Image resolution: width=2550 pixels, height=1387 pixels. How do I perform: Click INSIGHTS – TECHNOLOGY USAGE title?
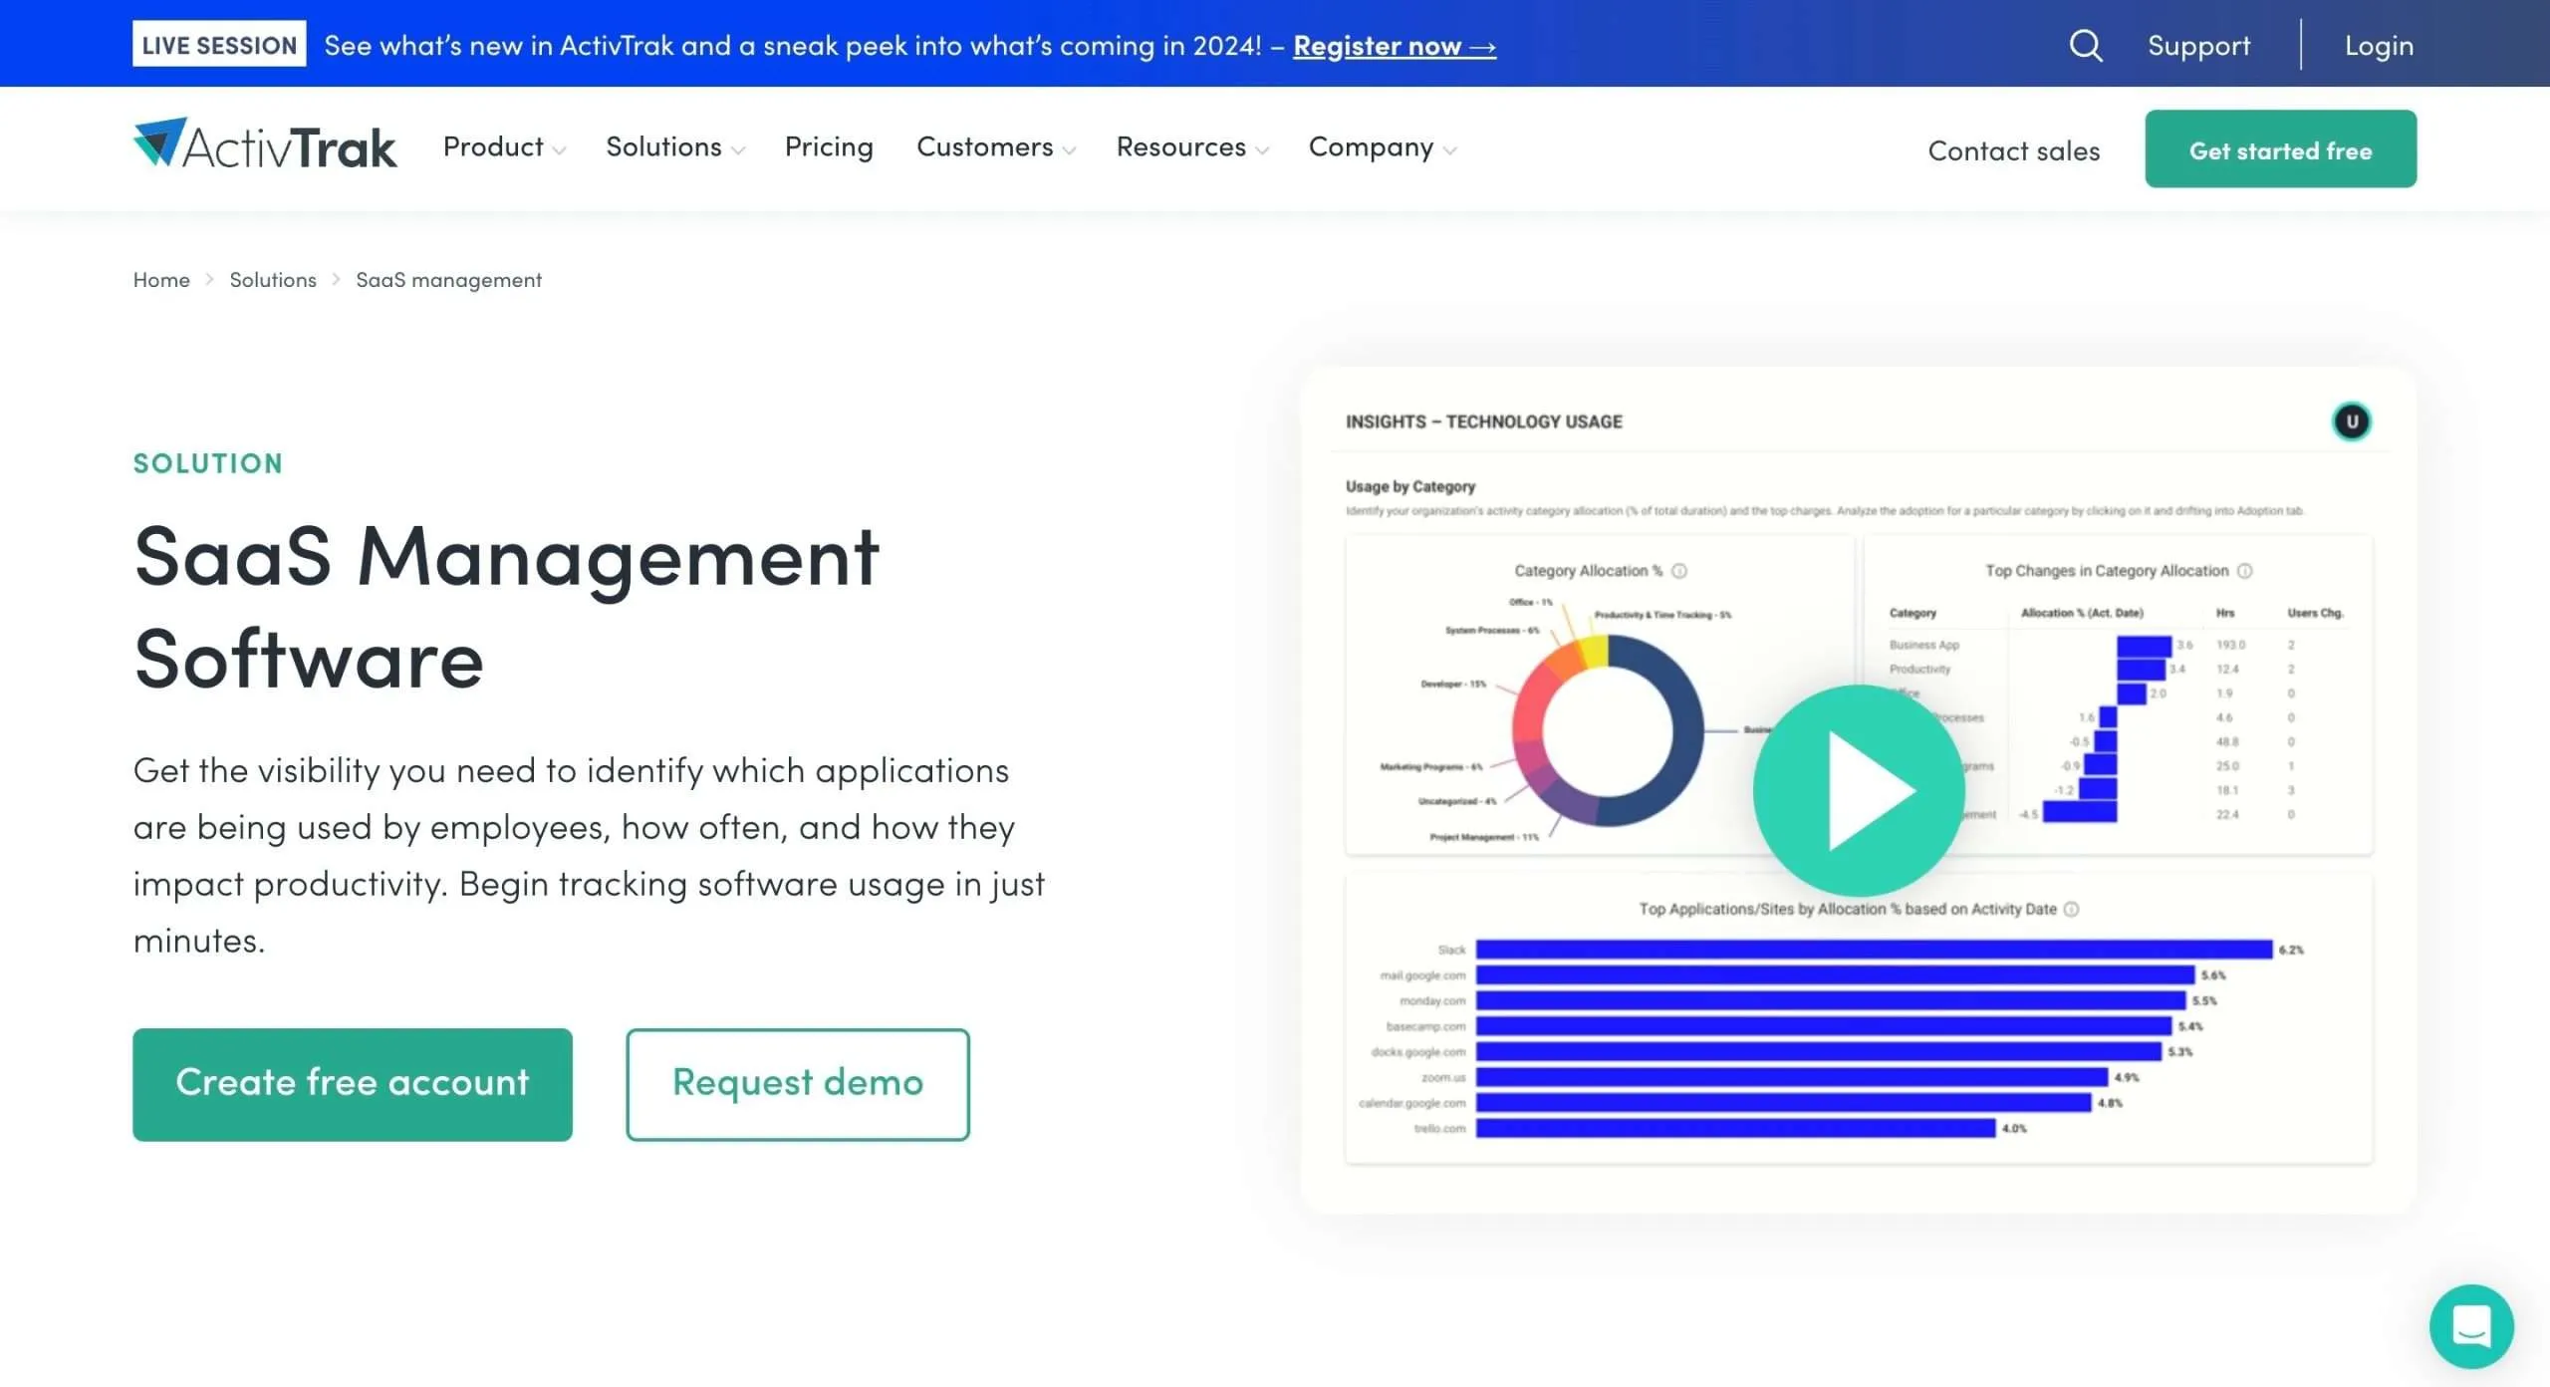pos(1484,421)
